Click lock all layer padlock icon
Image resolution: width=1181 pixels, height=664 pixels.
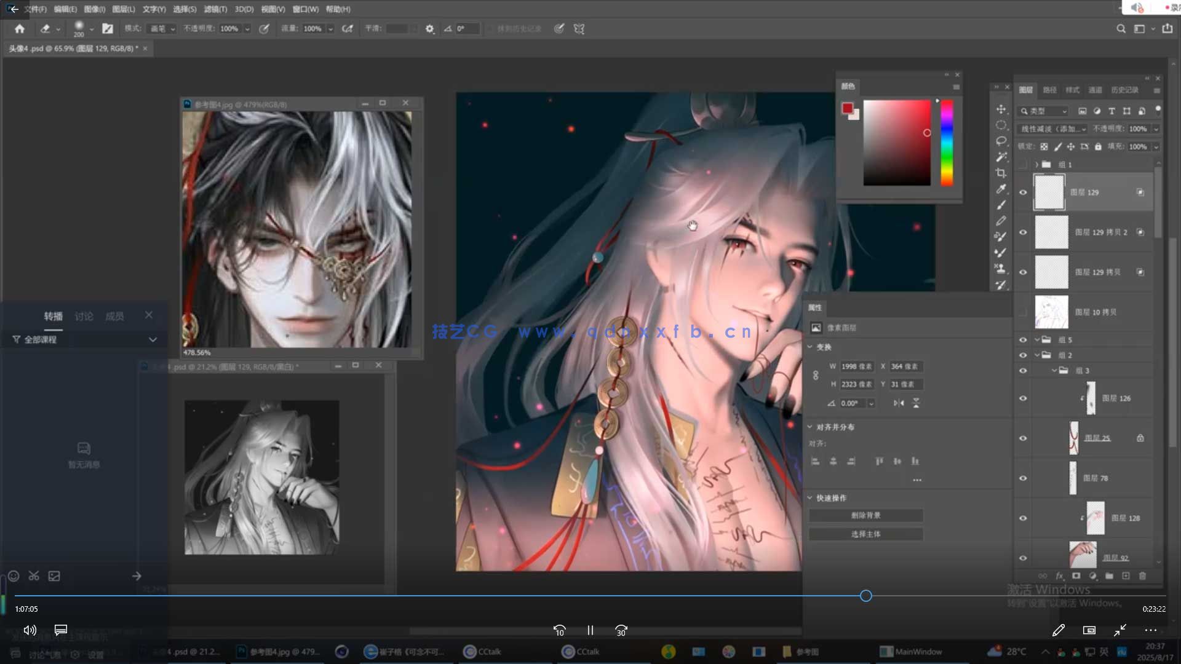(1098, 147)
